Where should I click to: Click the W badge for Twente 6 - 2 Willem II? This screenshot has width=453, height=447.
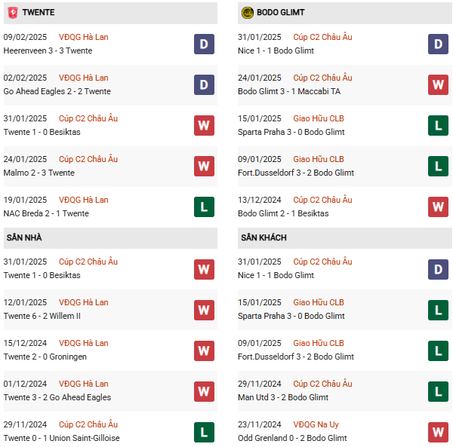(x=204, y=310)
